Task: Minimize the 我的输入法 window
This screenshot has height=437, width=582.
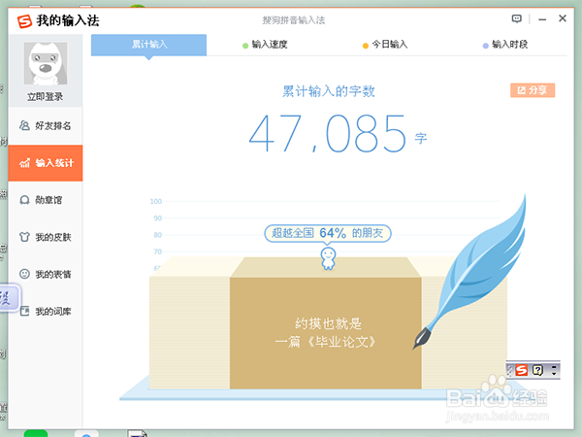Action: [x=542, y=19]
